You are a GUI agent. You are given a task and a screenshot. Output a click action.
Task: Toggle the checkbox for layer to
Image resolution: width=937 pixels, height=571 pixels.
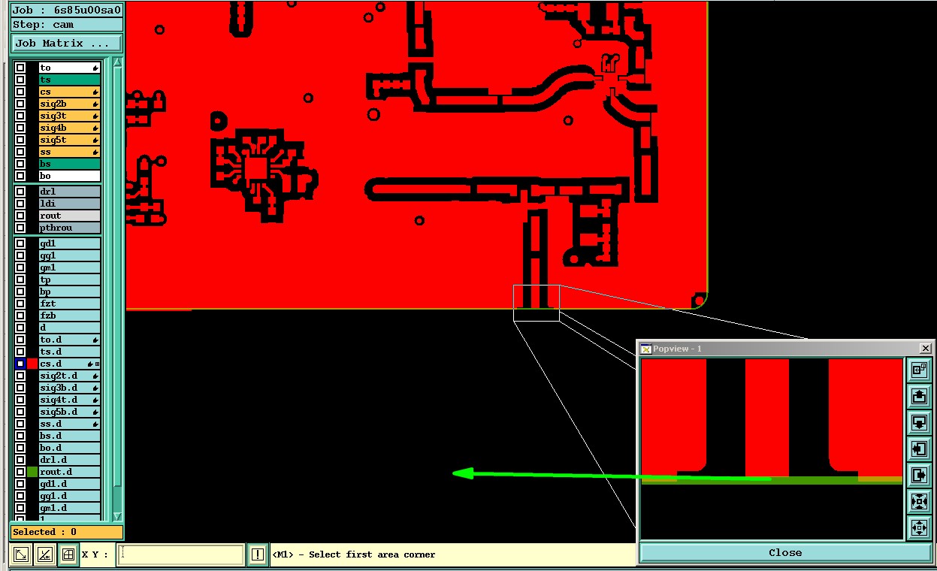tap(20, 68)
